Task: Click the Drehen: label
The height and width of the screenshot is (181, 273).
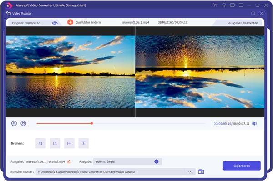Action: pyautogui.click(x=17, y=143)
